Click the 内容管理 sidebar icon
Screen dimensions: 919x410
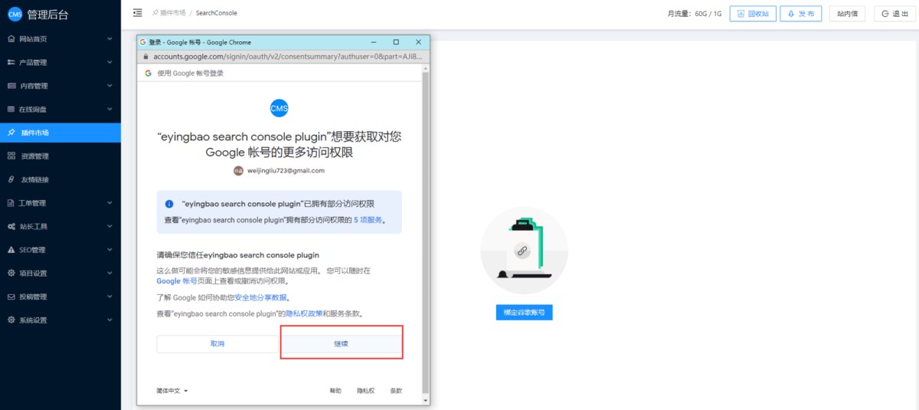(11, 86)
